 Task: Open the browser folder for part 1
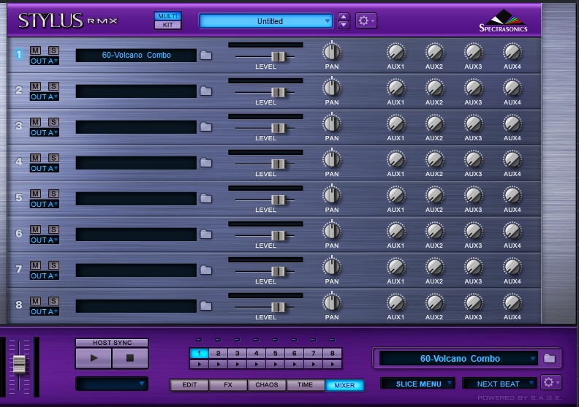point(206,56)
